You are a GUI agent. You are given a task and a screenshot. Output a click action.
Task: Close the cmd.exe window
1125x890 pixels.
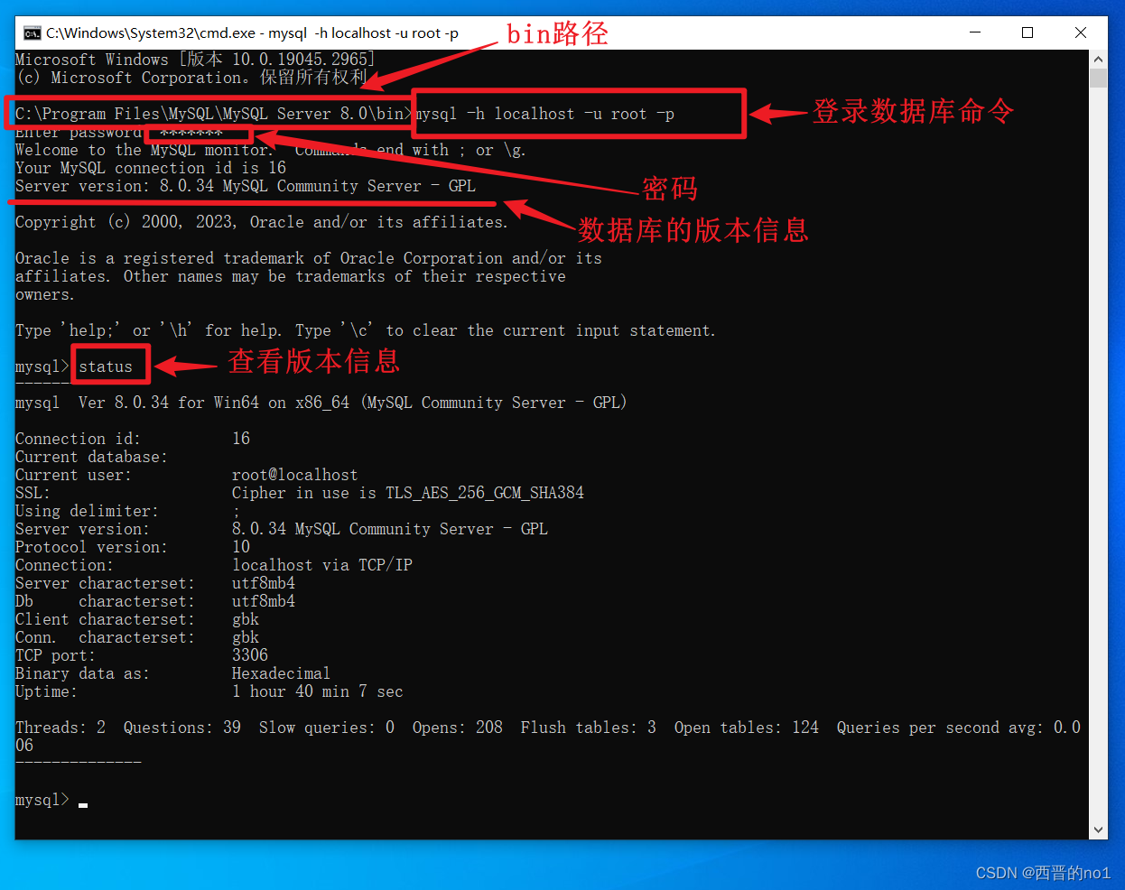[1081, 32]
